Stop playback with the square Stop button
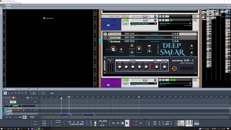This screenshot has width=231, height=130. (x=122, y=123)
